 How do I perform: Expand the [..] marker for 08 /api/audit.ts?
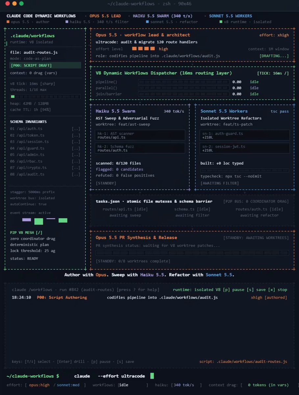pyautogui.click(x=76, y=174)
